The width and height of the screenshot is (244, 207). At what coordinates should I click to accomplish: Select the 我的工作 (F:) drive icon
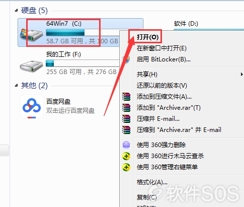(x=31, y=66)
